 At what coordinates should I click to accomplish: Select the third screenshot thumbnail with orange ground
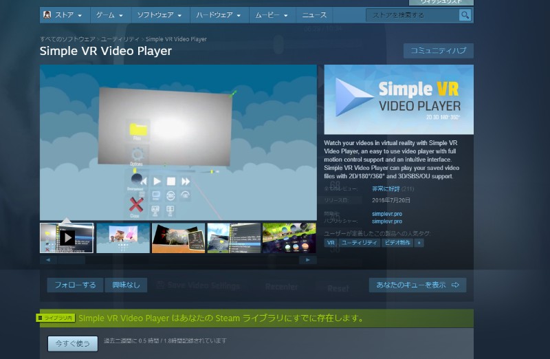click(x=178, y=238)
